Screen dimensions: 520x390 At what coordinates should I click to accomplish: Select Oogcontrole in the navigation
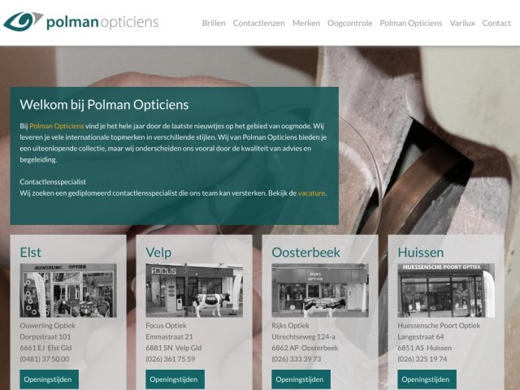click(350, 24)
